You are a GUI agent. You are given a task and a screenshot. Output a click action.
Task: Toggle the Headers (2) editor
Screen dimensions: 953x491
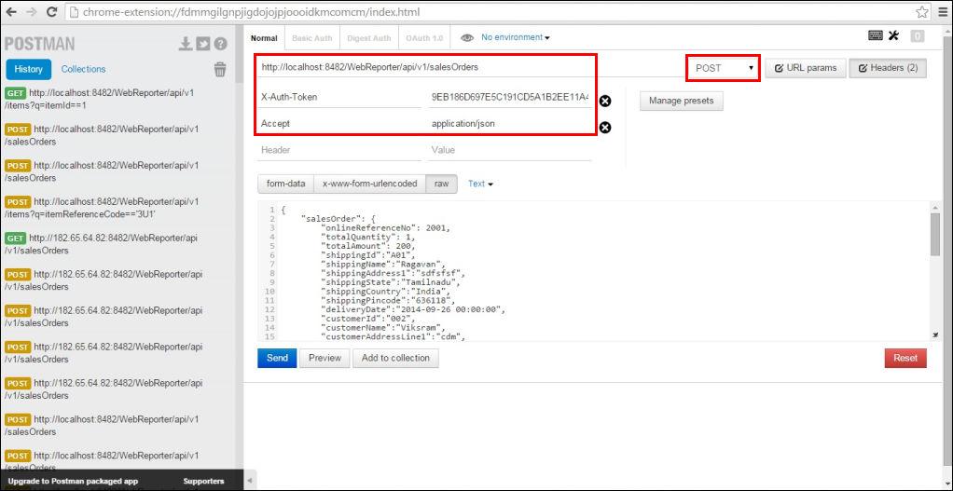888,68
